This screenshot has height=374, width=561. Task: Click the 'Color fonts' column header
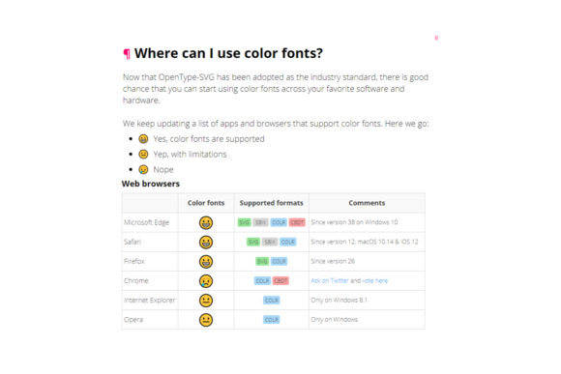(x=206, y=203)
